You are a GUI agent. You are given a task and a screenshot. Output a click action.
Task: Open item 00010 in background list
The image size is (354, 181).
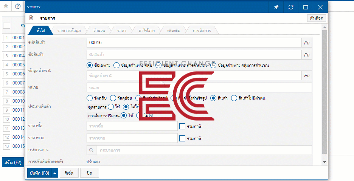click(x=18, y=101)
